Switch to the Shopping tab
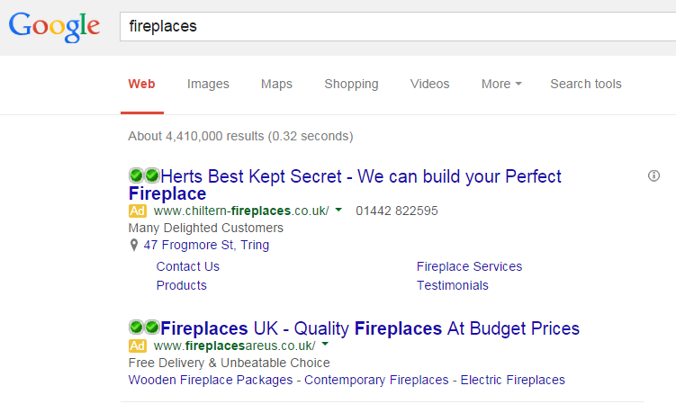This screenshot has width=676, height=413. [351, 84]
